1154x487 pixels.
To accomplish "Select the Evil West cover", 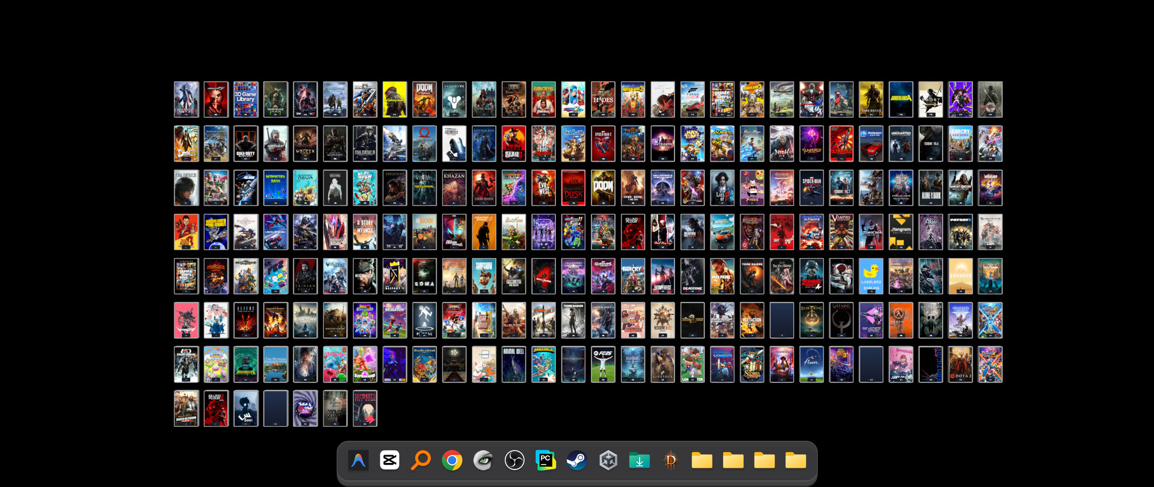I will (x=543, y=188).
